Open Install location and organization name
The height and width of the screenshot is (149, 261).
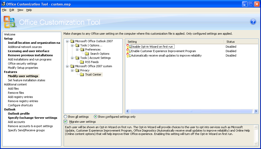(x=34, y=43)
